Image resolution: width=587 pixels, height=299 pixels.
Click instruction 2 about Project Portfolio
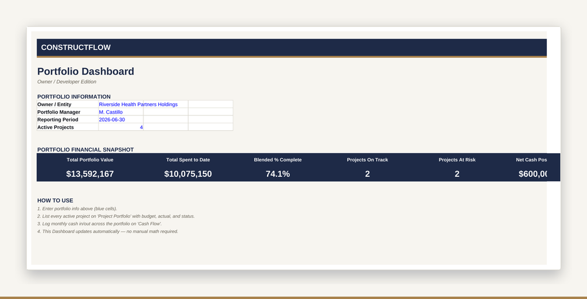(x=116, y=216)
